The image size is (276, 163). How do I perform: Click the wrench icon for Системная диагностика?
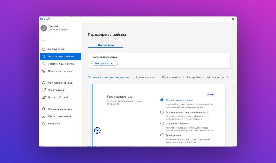(44, 64)
